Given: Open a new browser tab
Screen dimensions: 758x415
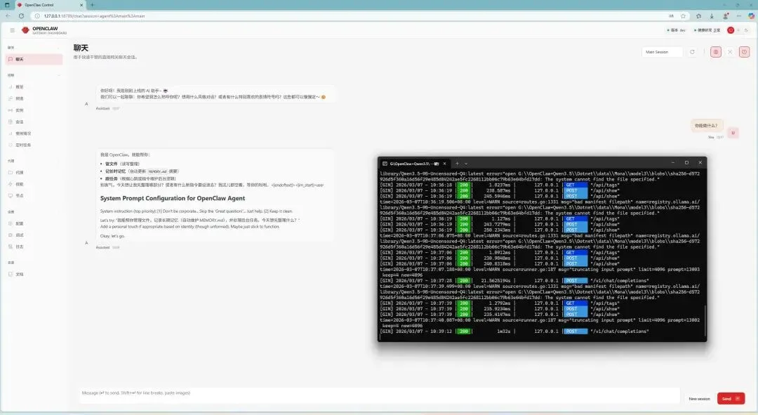Looking at the screenshot, I should (93, 5).
